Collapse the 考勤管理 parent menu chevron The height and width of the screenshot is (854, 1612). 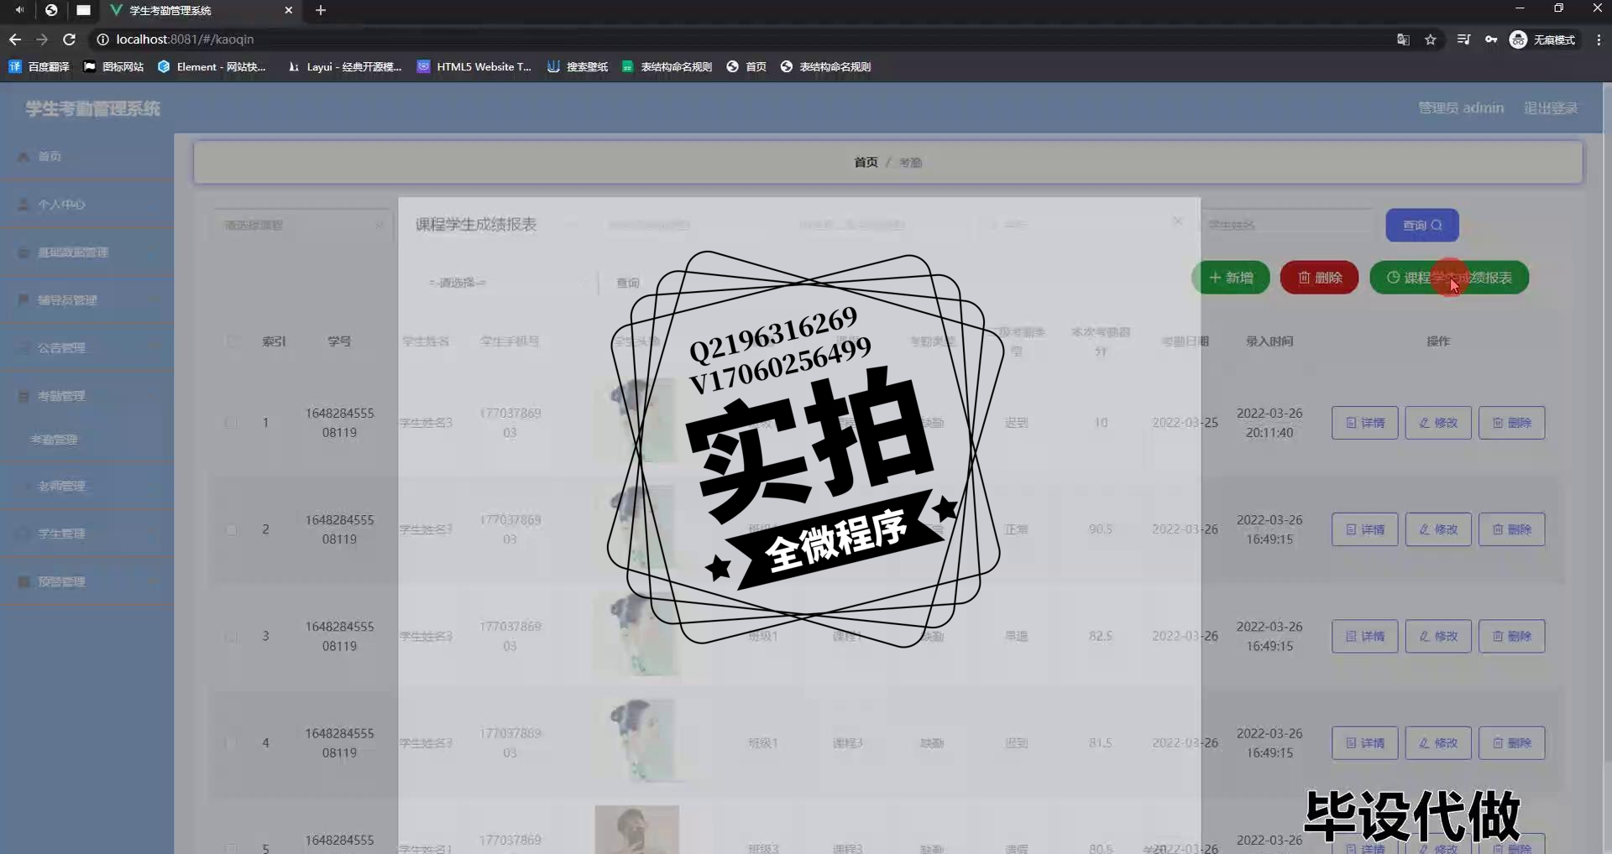(154, 396)
